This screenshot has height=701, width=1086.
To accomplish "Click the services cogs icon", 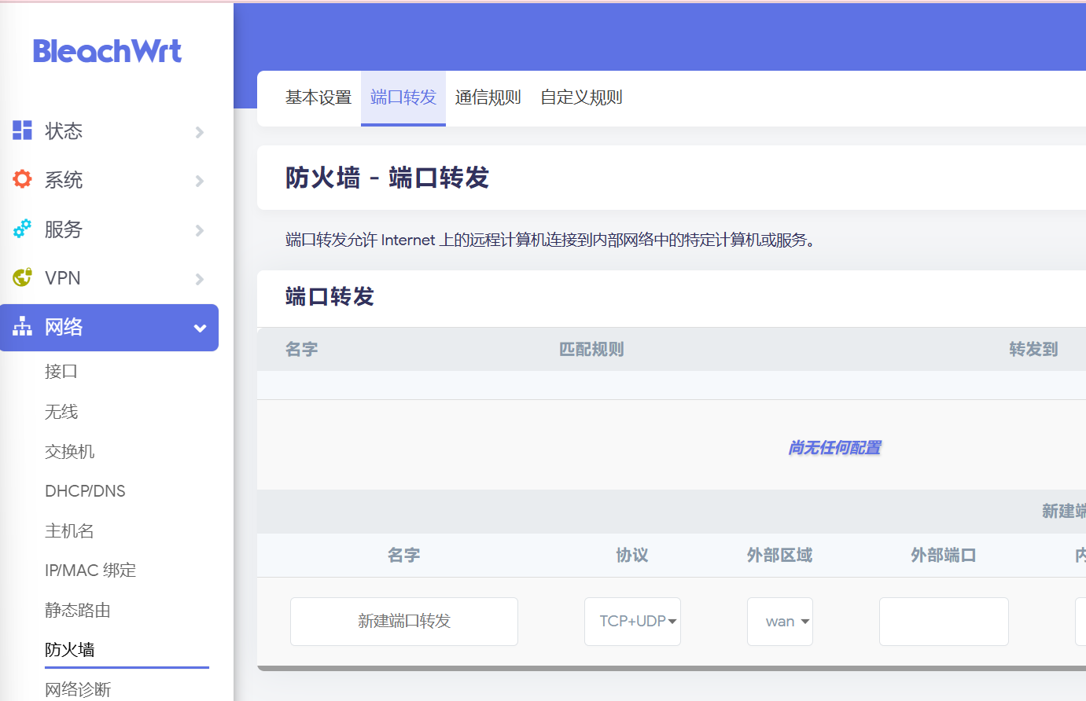I will (22, 229).
